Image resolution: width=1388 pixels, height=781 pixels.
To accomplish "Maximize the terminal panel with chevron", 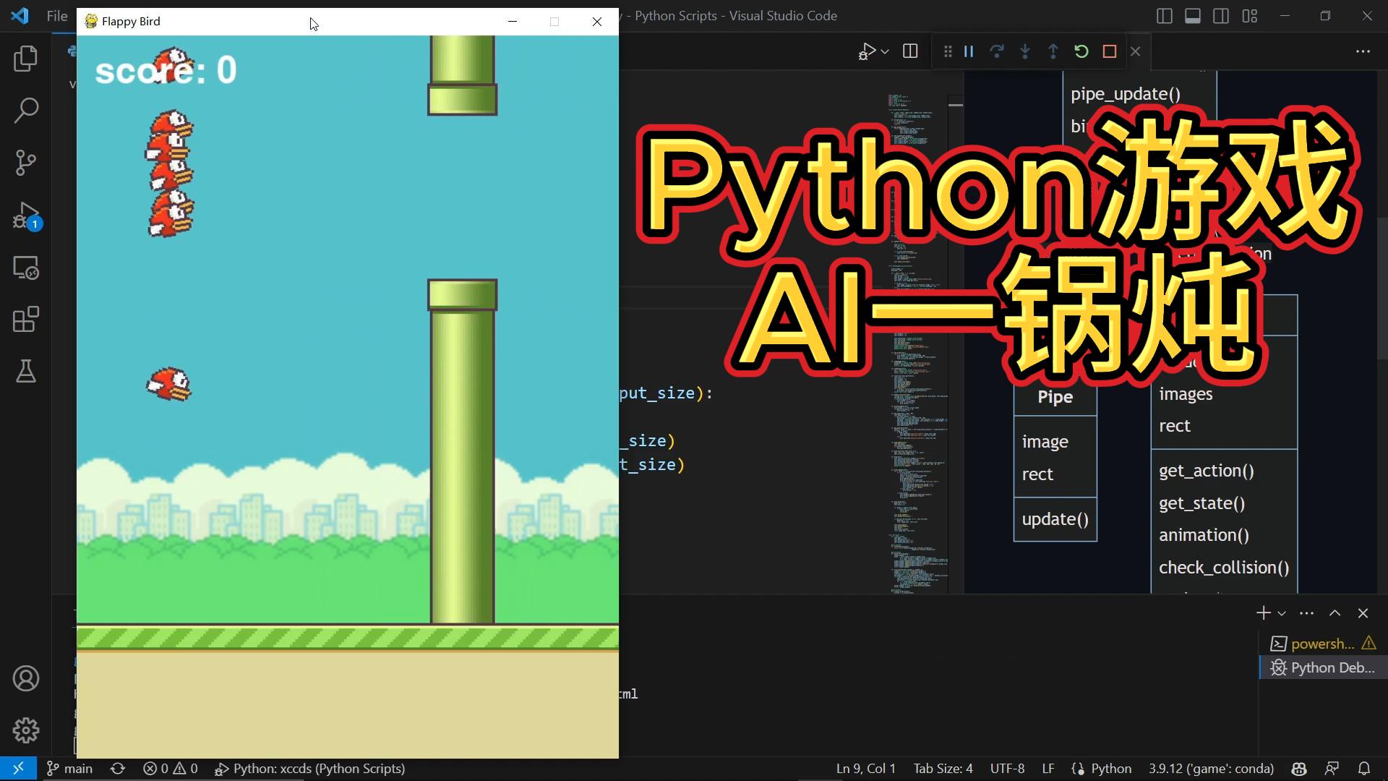I will tap(1335, 613).
